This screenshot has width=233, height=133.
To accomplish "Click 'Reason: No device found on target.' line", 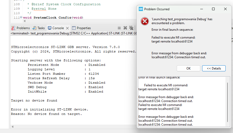I will [x=47, y=114].
